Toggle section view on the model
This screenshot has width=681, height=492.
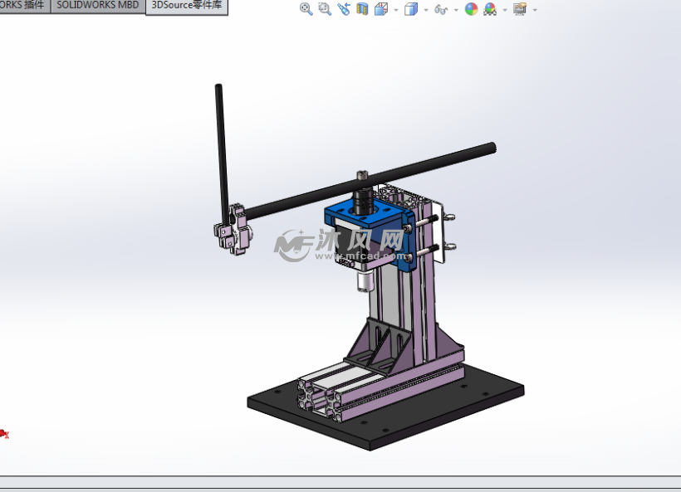click(364, 9)
